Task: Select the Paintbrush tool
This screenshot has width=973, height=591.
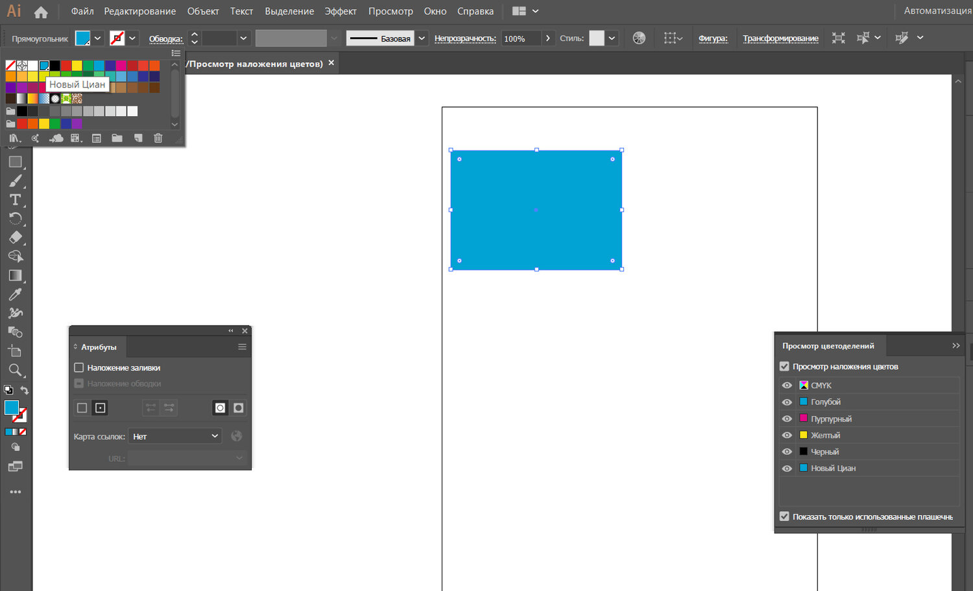Action: coord(16,181)
